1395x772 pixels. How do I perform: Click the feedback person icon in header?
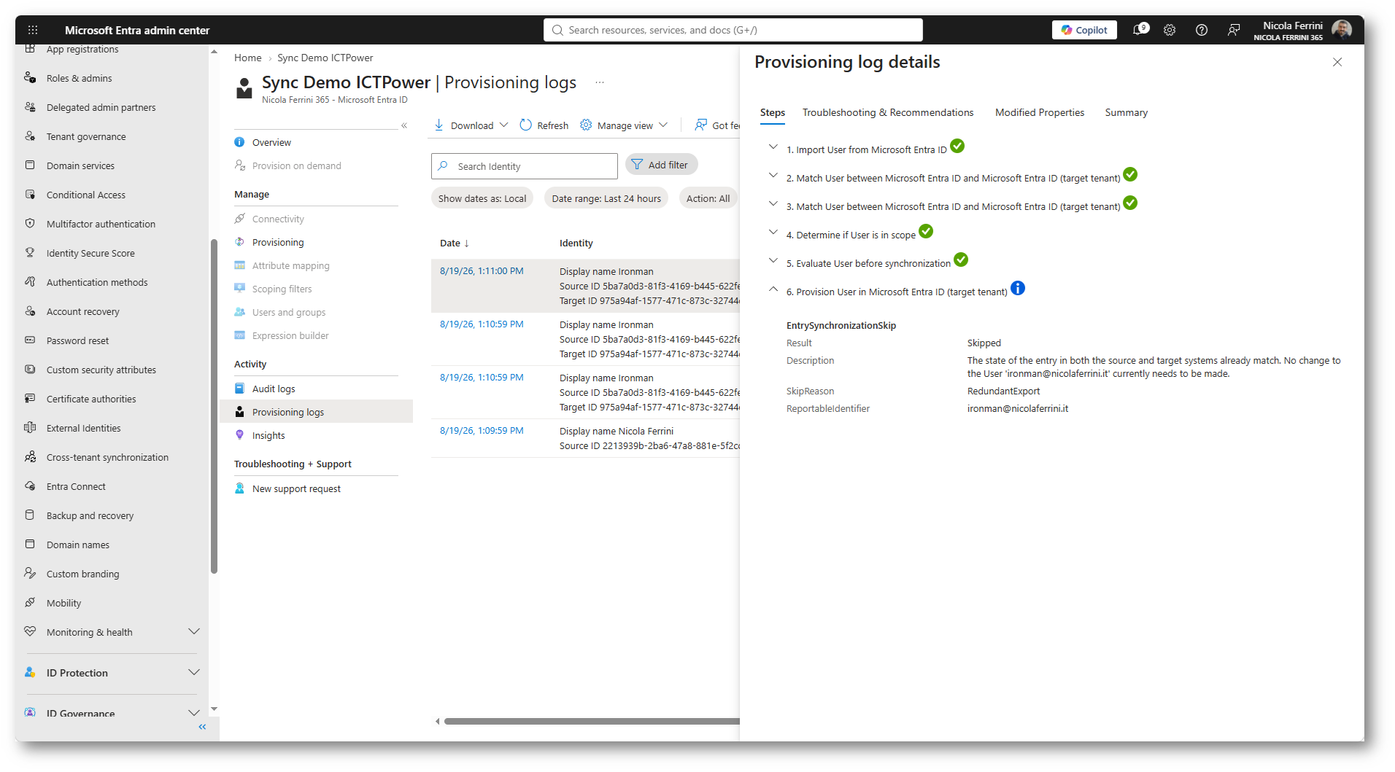pos(1234,30)
